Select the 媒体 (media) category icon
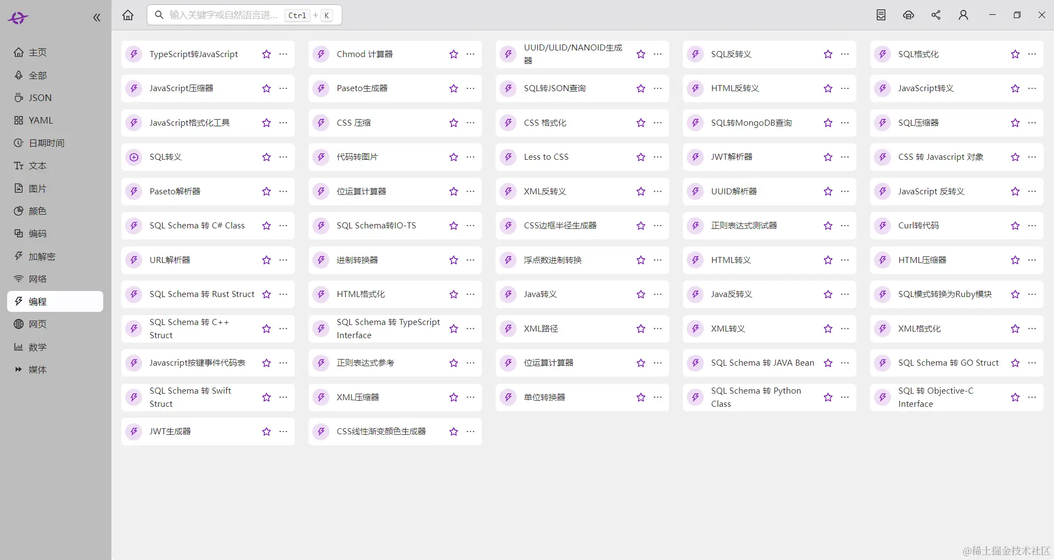 [19, 369]
